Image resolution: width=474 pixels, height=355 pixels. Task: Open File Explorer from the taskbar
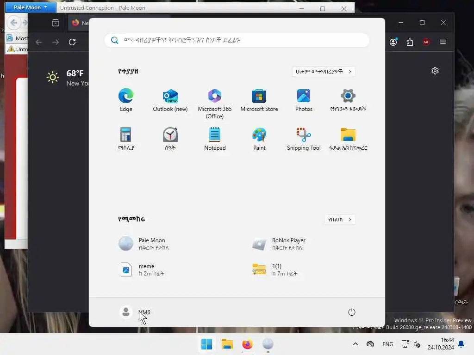click(x=227, y=344)
